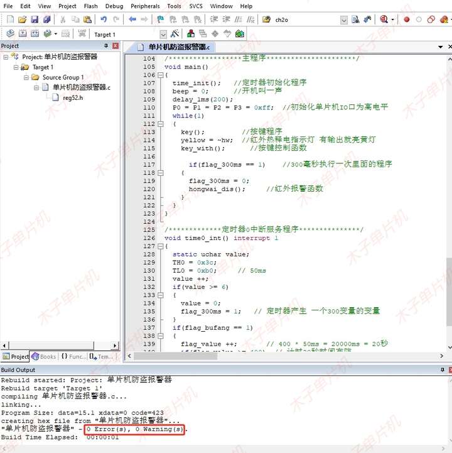The image size is (452, 453).
Task: Comment out the selection icon
Action: pos(239,19)
